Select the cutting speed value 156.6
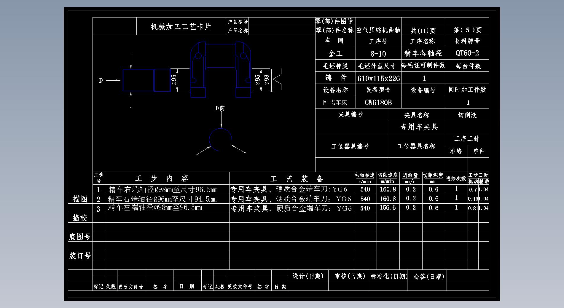 click(388, 208)
